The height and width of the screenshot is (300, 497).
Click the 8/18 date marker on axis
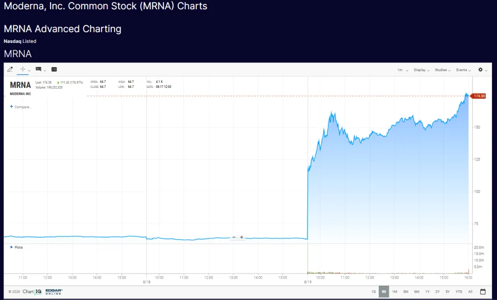(x=146, y=282)
